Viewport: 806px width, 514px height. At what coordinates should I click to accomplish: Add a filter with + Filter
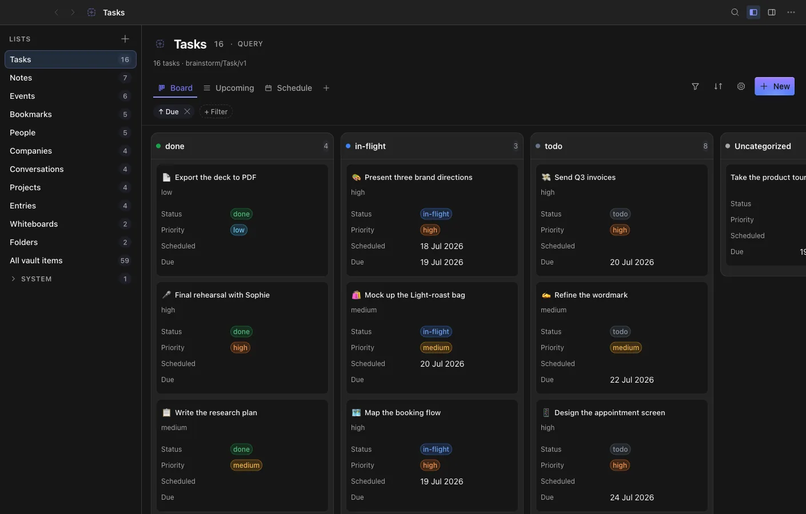[216, 111]
